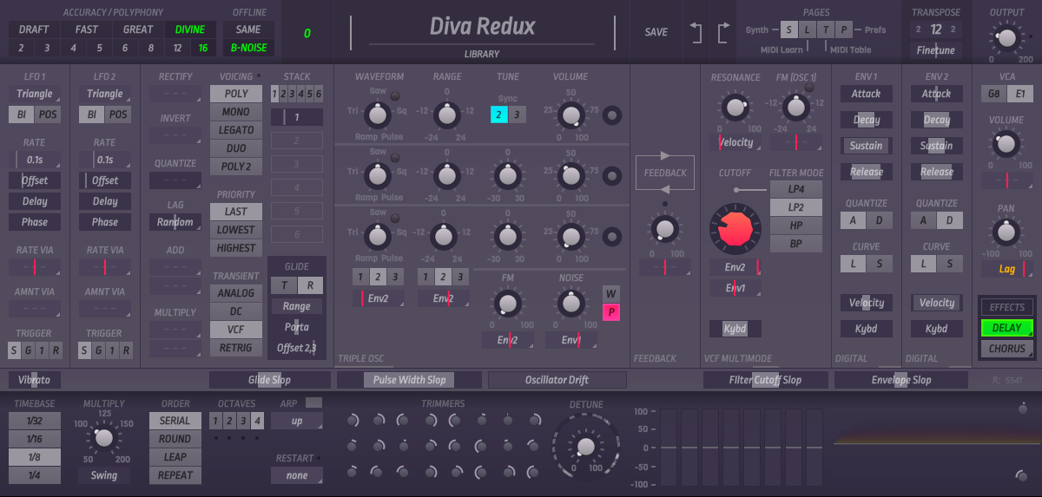
Task: Select arpeggiator octave 3
Action: pyautogui.click(x=245, y=421)
